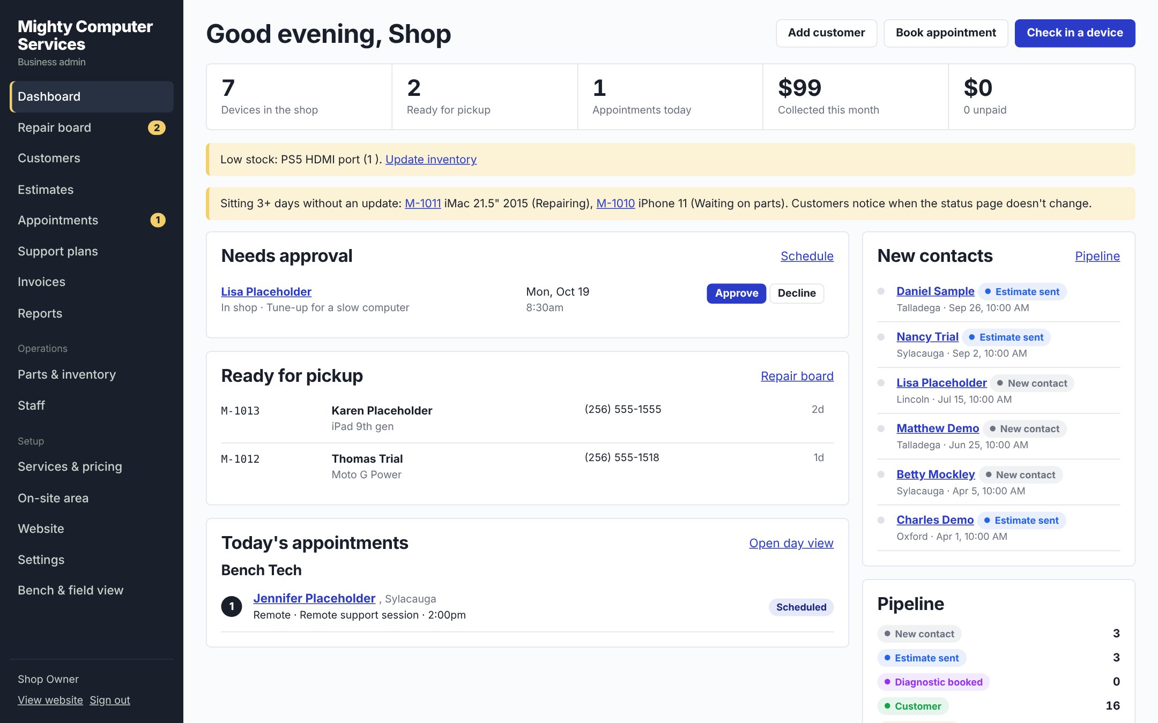Open Jennifer Placeholder's appointment
The width and height of the screenshot is (1158, 723).
click(314, 598)
